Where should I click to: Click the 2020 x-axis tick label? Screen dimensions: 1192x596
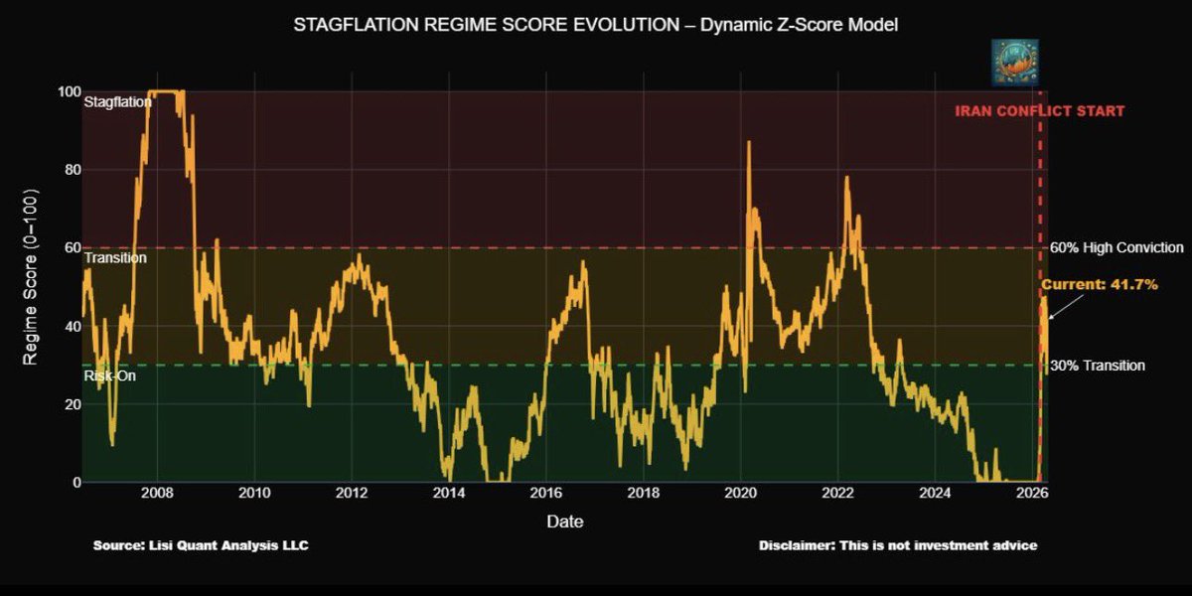coord(741,493)
